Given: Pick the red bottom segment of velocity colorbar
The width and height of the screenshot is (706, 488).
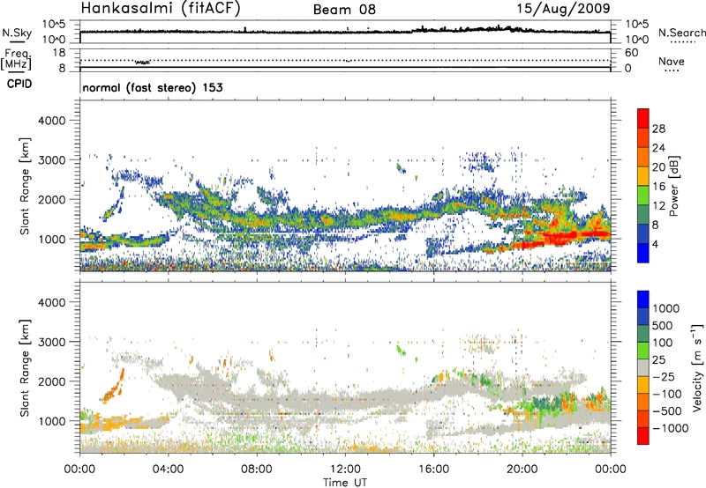Looking at the screenshot, I should tap(643, 436).
